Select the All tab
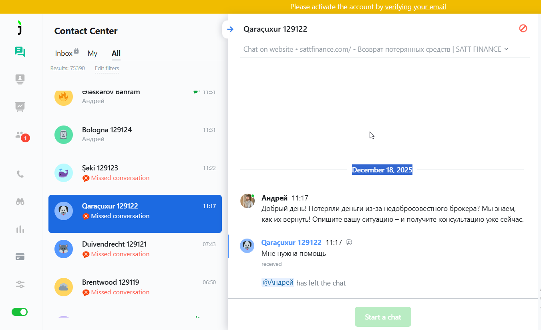Screen dimensions: 541x330 [116, 53]
